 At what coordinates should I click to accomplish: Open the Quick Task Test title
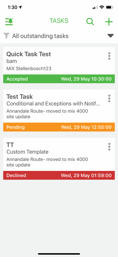[x=29, y=54]
